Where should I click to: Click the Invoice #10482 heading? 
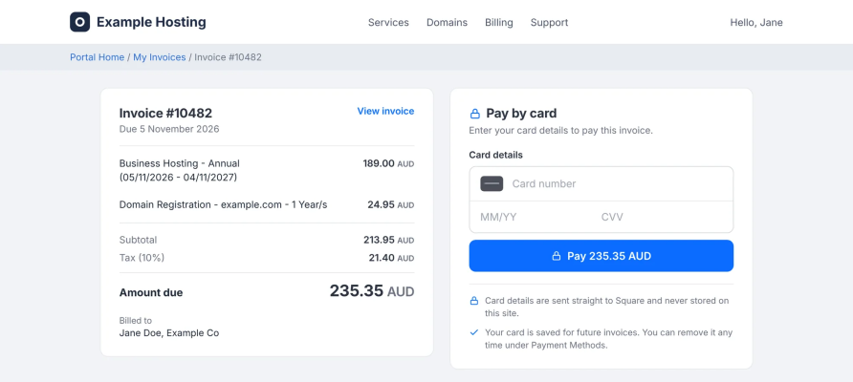tap(165, 113)
